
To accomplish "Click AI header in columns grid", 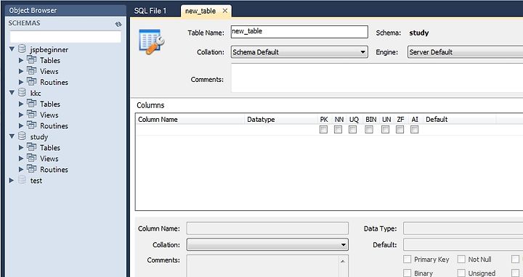I will 415,119.
